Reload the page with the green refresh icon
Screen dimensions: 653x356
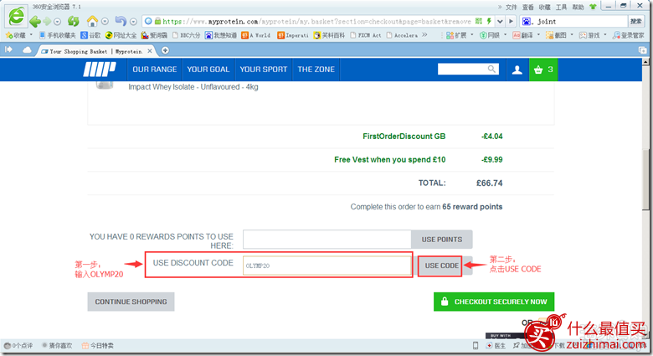pyautogui.click(x=74, y=21)
